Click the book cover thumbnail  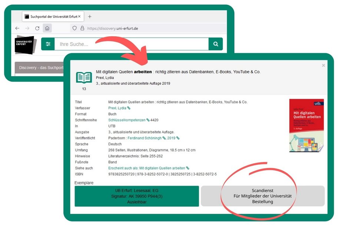(x=306, y=125)
